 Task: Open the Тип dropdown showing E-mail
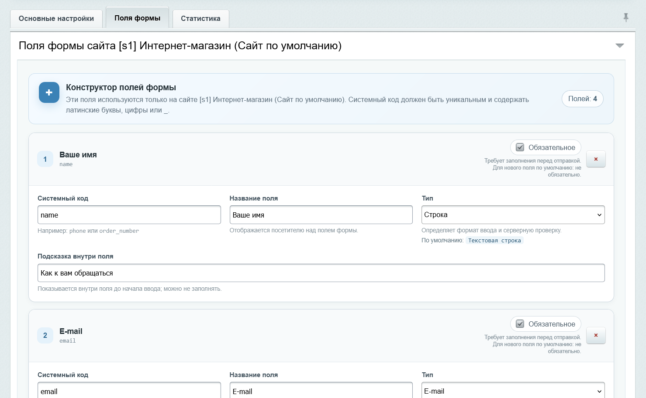click(513, 391)
